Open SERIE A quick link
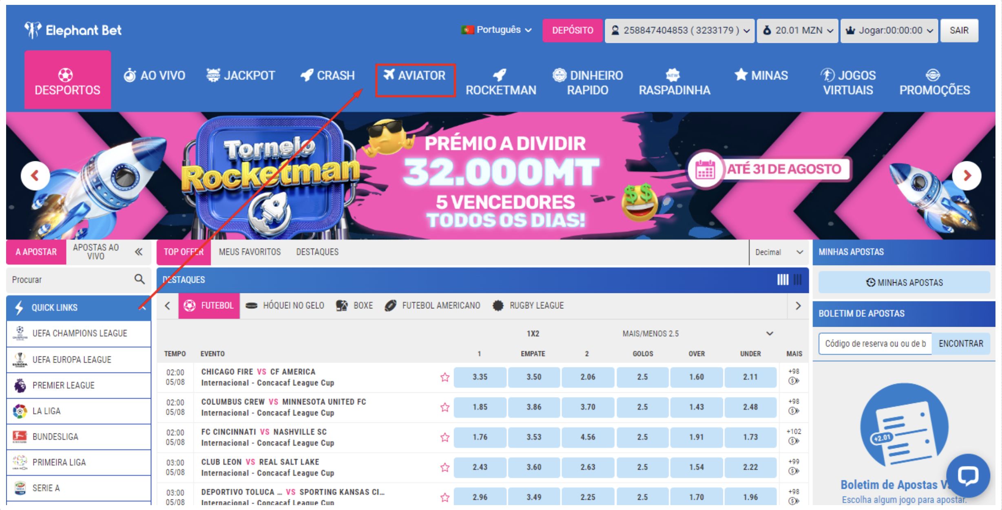This screenshot has height=510, width=1002. click(79, 488)
